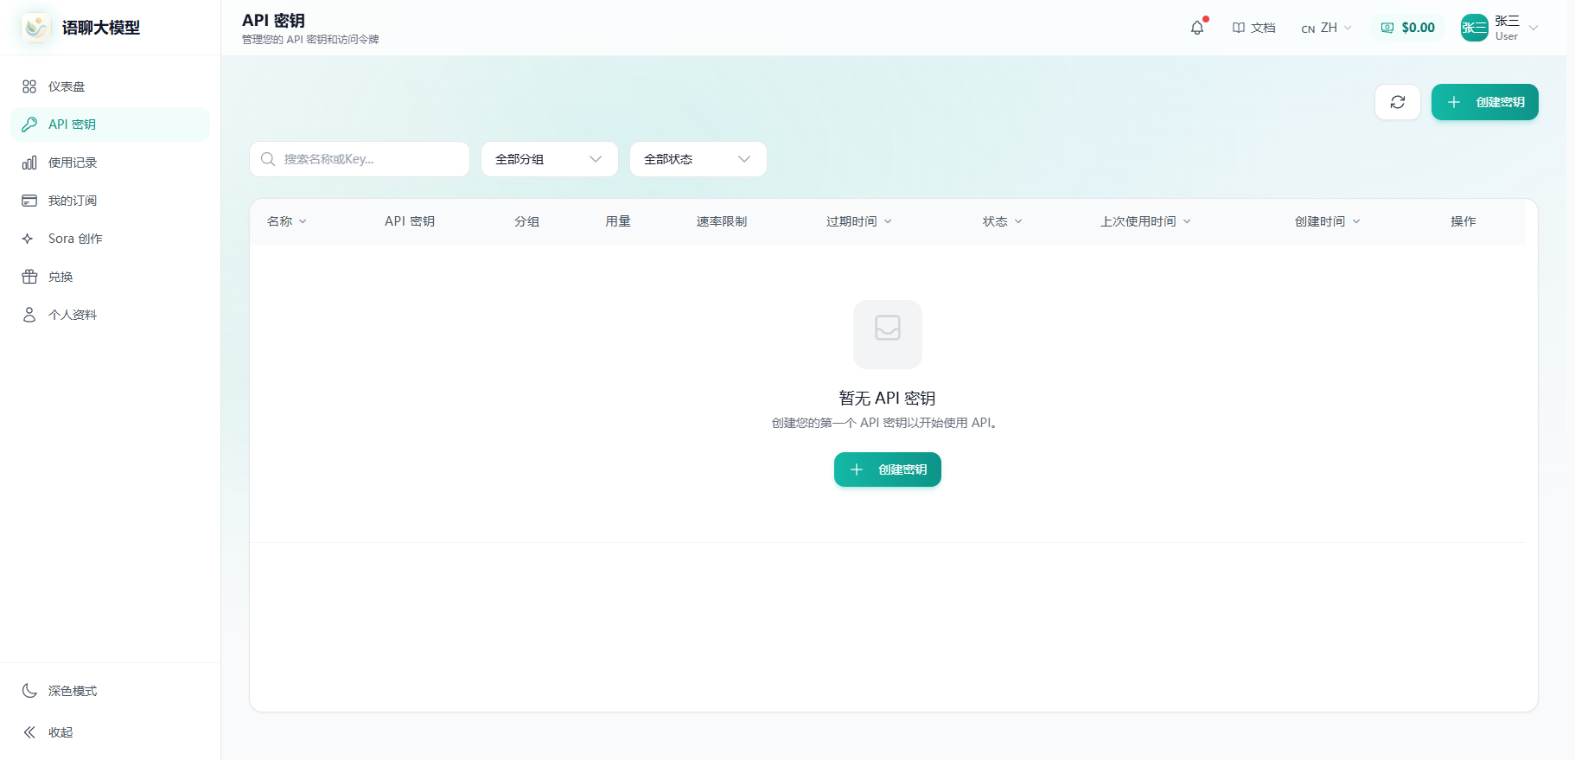1575x760 pixels.
Task: Click the 分组 column header
Action: [526, 221]
